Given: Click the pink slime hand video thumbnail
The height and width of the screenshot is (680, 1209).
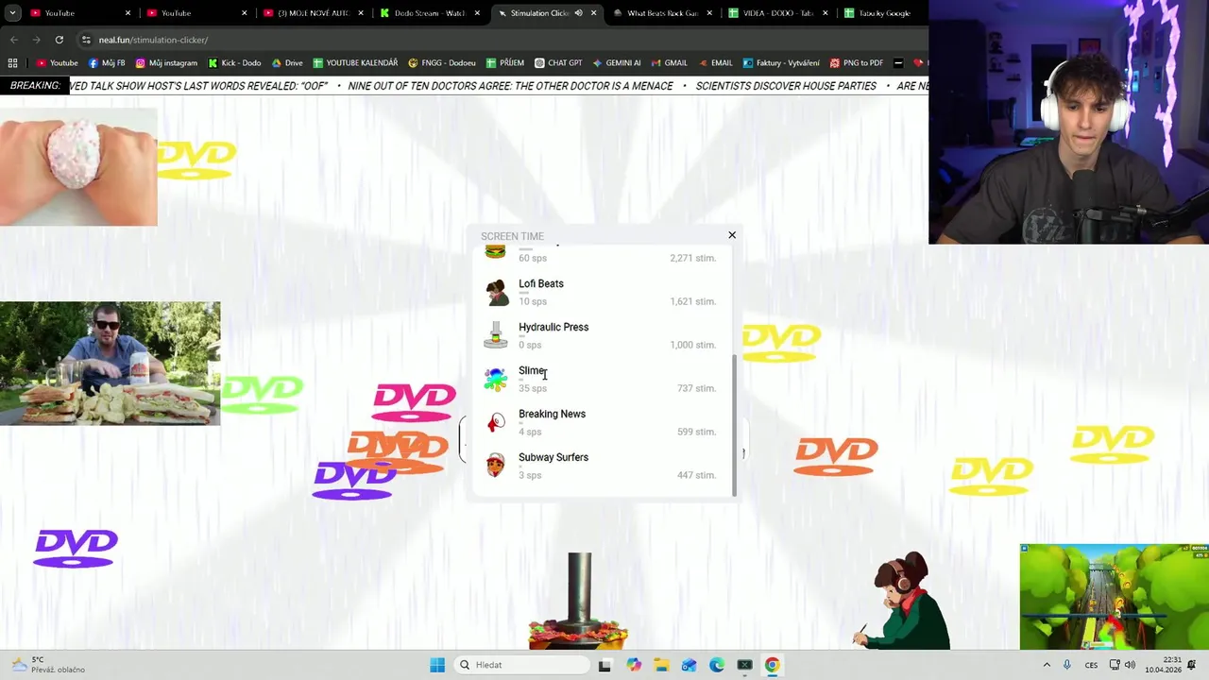Looking at the screenshot, I should (78, 167).
